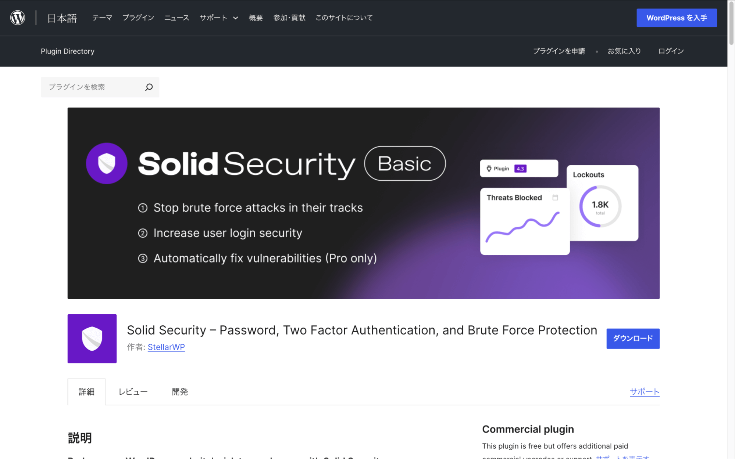Open the 概要 menu item
Viewport: 735px width, 459px height.
pyautogui.click(x=256, y=17)
